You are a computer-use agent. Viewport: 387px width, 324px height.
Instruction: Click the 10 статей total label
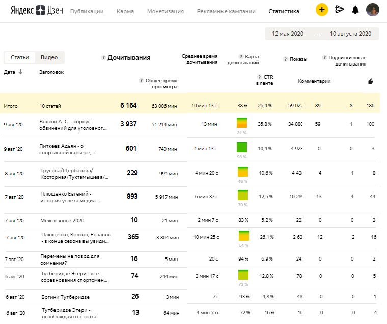[50, 106]
